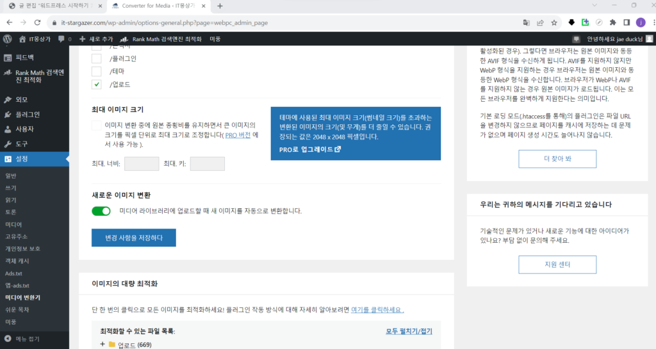The image size is (656, 349).
Task: Share this page icon
Action: coord(540,22)
